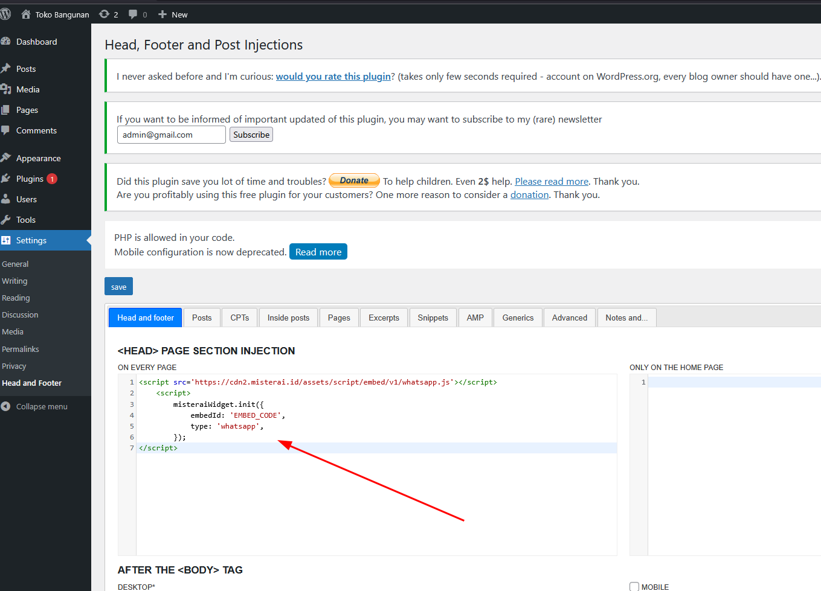The height and width of the screenshot is (591, 821).
Task: Click the newsletter email input field
Action: click(x=171, y=135)
